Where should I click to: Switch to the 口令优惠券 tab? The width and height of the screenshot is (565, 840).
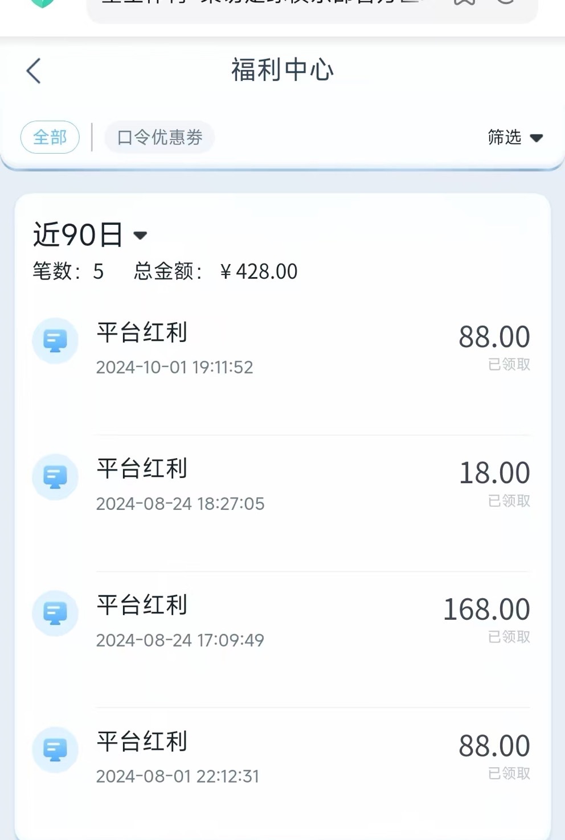pos(159,137)
